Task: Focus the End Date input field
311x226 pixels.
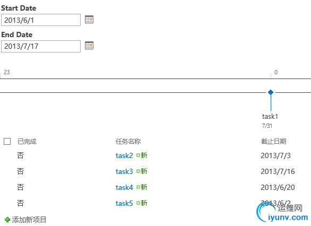Action: click(x=41, y=46)
